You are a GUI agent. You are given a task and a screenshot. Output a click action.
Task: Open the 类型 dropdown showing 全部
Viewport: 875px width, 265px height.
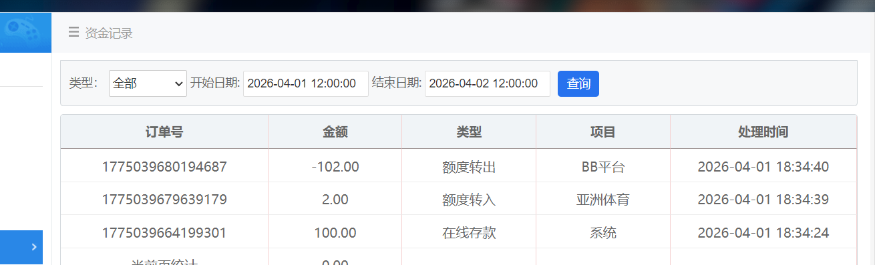coord(148,83)
